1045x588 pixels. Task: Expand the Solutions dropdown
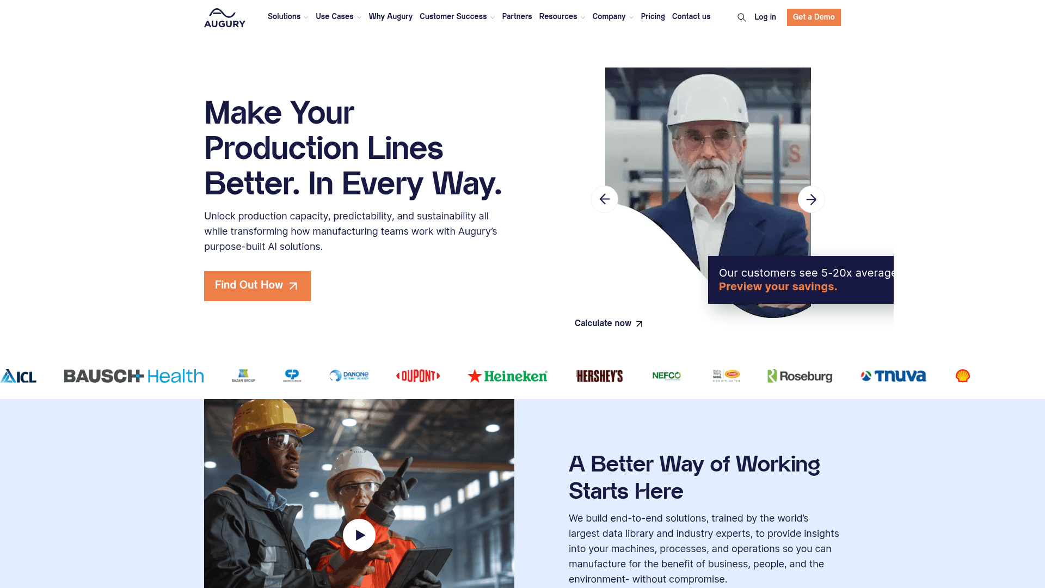click(x=288, y=17)
